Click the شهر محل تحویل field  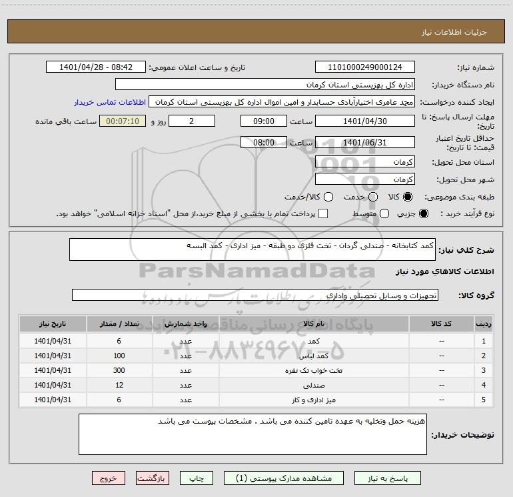coord(365,179)
